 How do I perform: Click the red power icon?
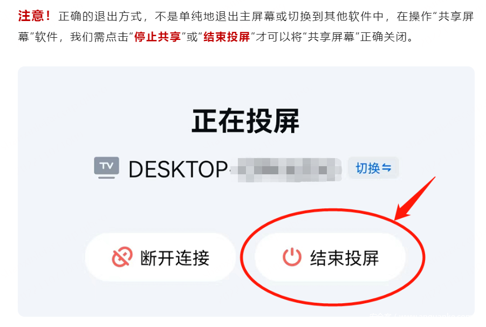[292, 257]
